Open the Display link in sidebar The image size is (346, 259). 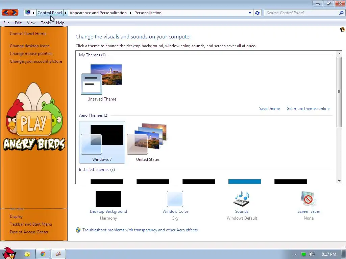(x=16, y=217)
